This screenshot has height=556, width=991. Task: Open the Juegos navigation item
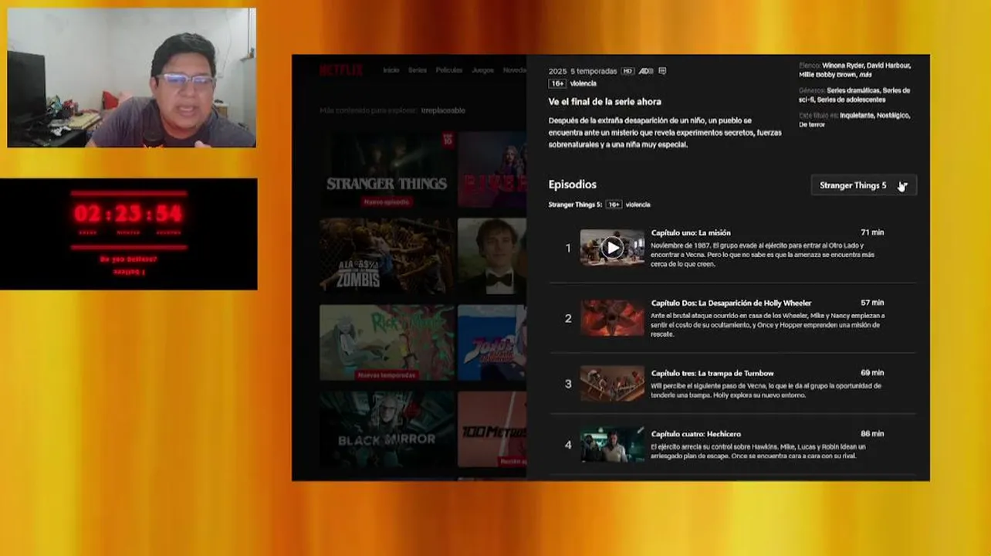tap(482, 70)
